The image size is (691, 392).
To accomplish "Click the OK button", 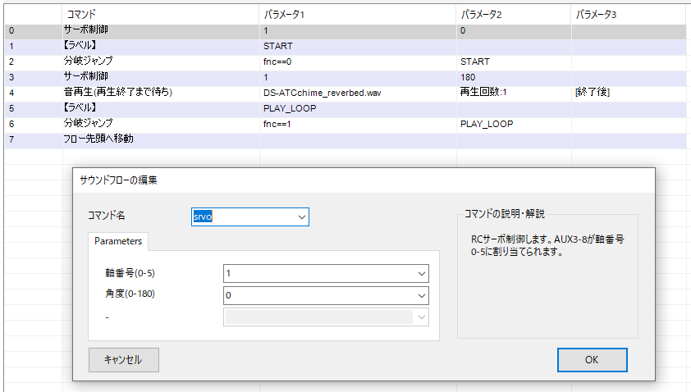I will point(591,359).
